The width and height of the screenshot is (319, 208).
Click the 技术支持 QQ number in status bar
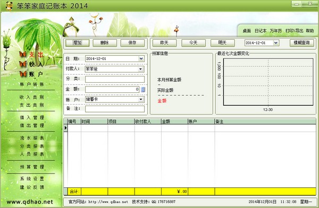[163, 202]
